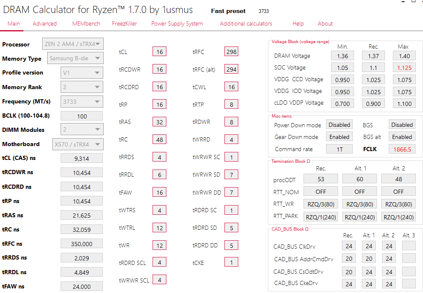Expand the Processor dropdown
This screenshot has width=423, height=293.
pos(73,44)
